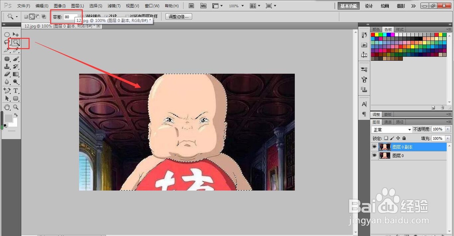The image size is (454, 236).
Task: Select the Zoom tool
Action: [15, 107]
